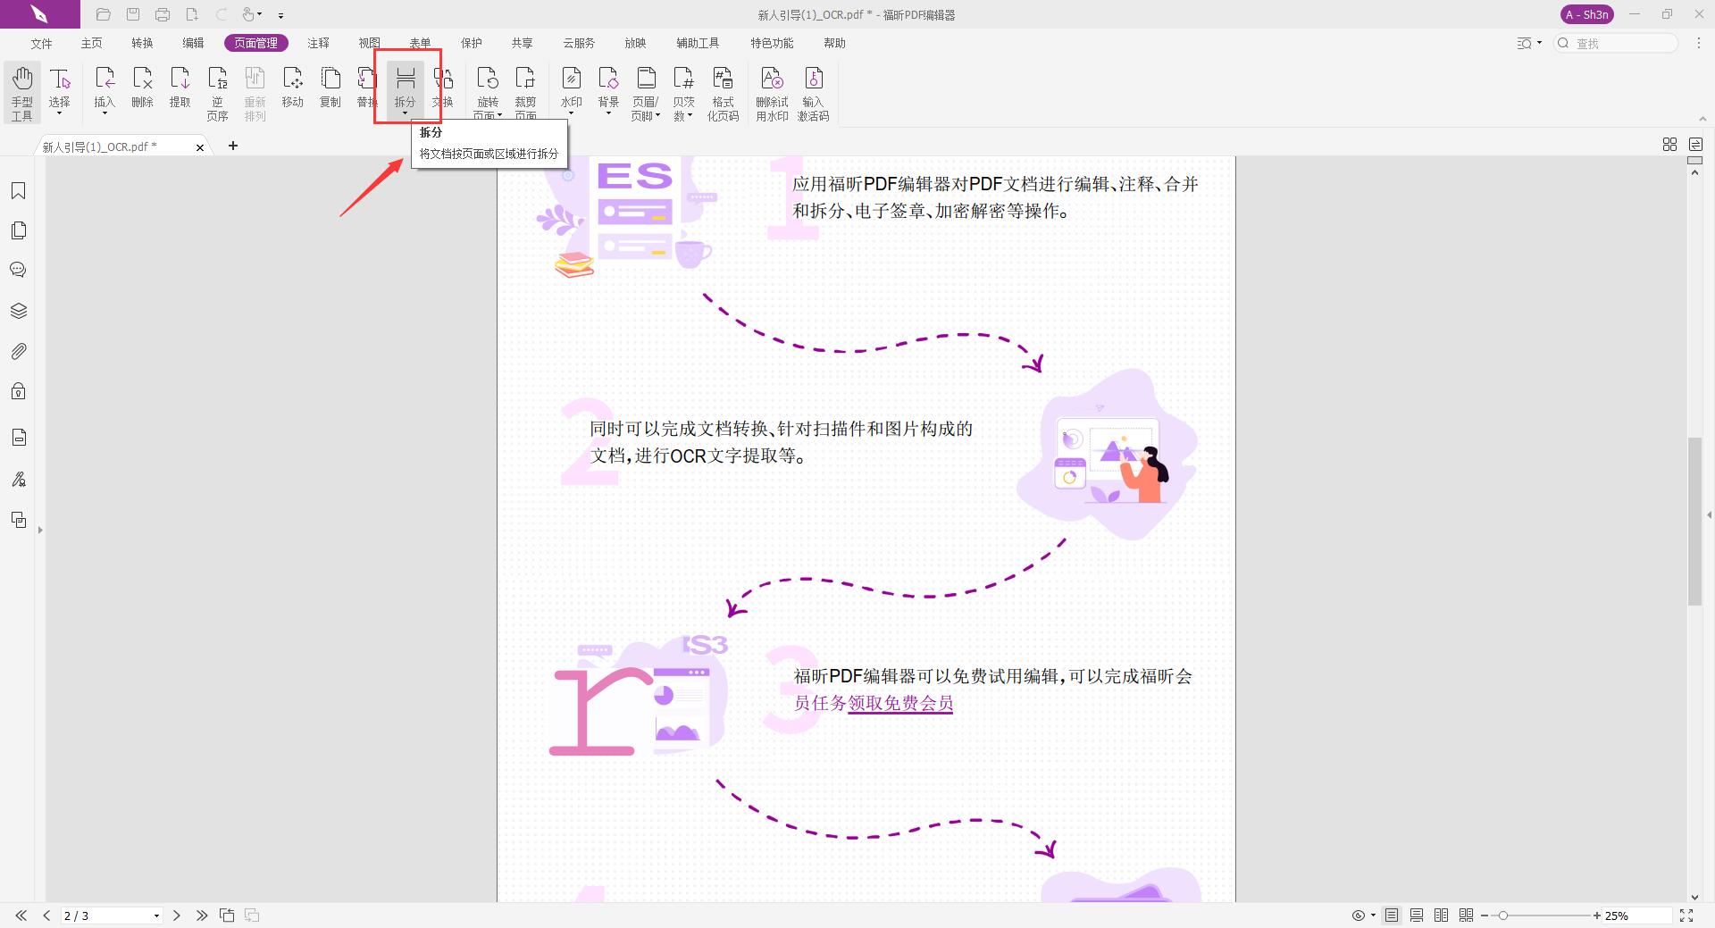The width and height of the screenshot is (1715, 928).
Task: Open the 文件 menu
Action: 40,42
